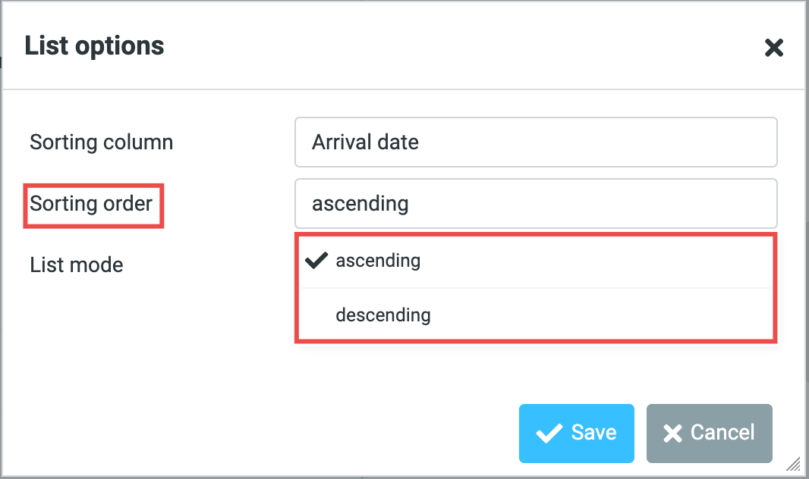Click the 'List options' dialog title

95,46
